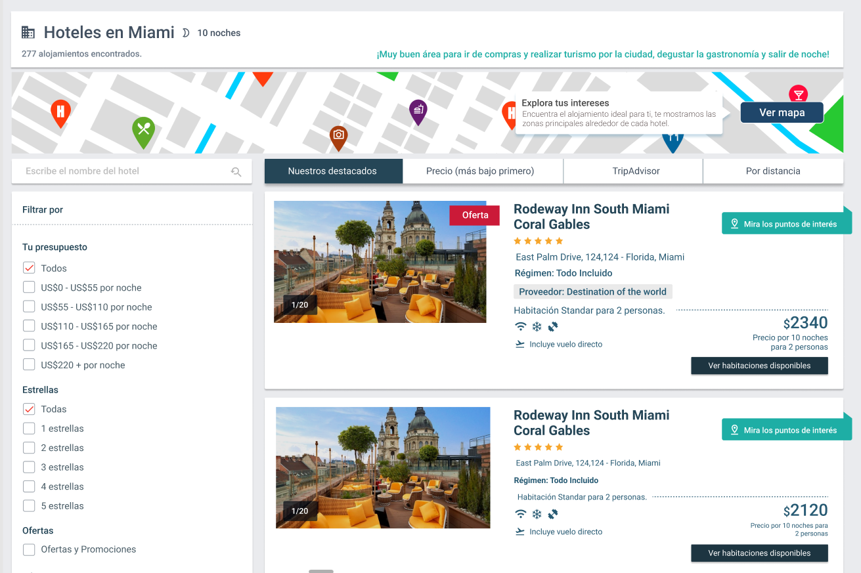The width and height of the screenshot is (861, 573).
Task: Open the map with Ver mapa button
Action: click(x=782, y=113)
